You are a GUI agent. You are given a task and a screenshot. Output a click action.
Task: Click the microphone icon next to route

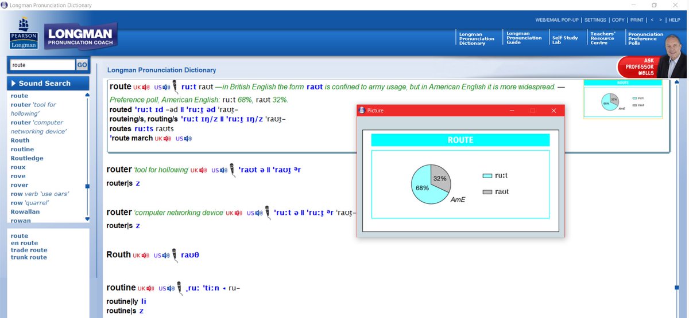[x=175, y=87]
